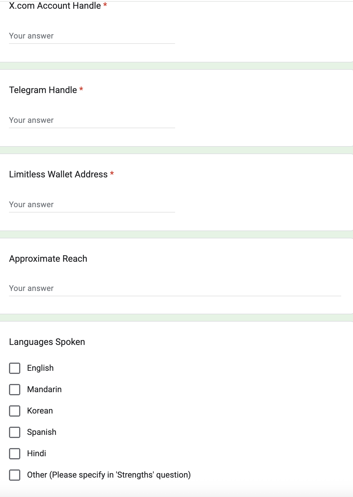Image resolution: width=353 pixels, height=497 pixels.
Task: Click the 'Mandarin' option label text
Action: [44, 389]
